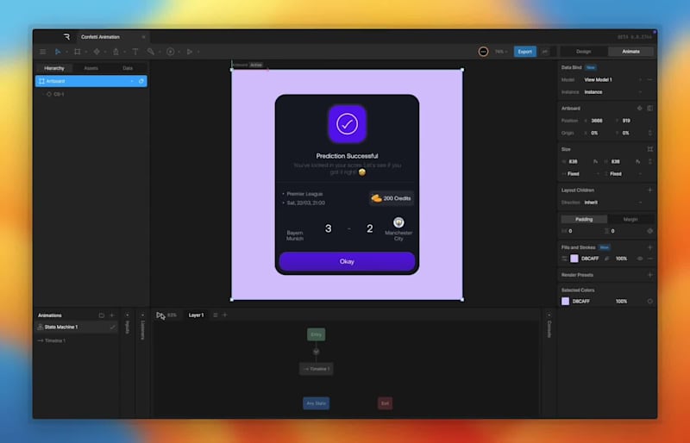Click the size-fit icon beside Size
Screen dimensions: 690x443
point(650,149)
